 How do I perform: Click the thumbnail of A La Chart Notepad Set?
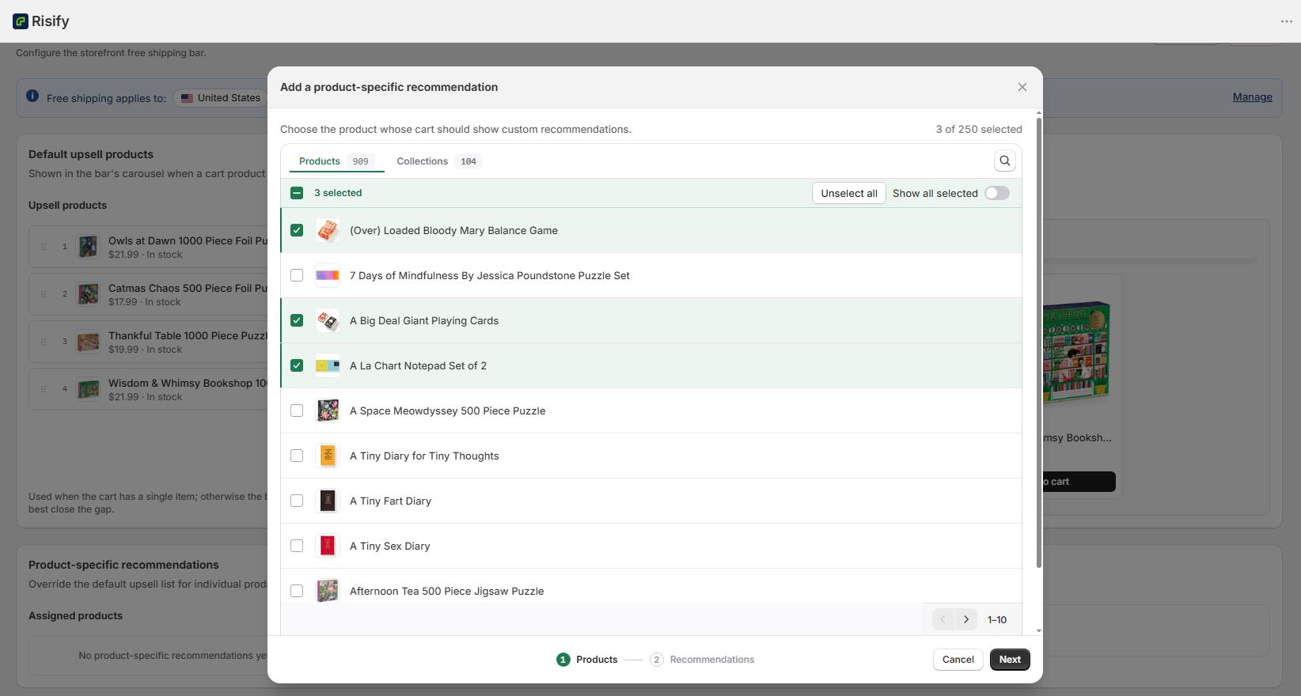point(328,365)
